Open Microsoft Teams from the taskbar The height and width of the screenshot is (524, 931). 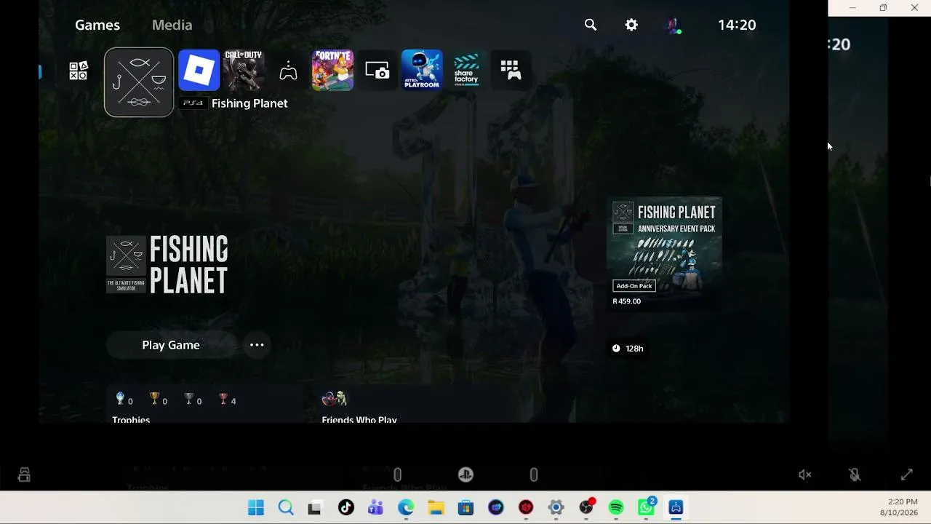click(375, 507)
